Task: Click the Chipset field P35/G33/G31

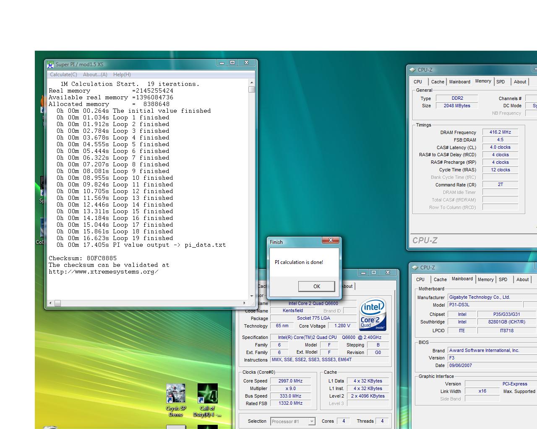Action: [x=507, y=314]
